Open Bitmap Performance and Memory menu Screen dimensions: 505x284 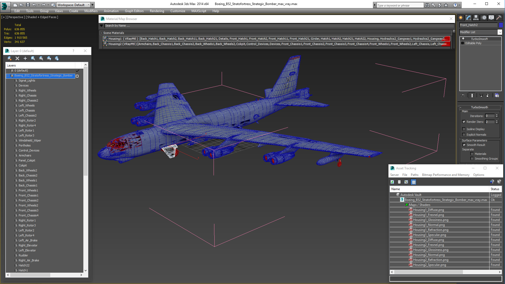[x=446, y=175]
